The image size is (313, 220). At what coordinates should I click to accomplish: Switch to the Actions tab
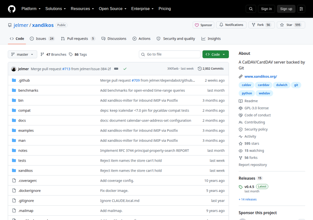pos(141,39)
